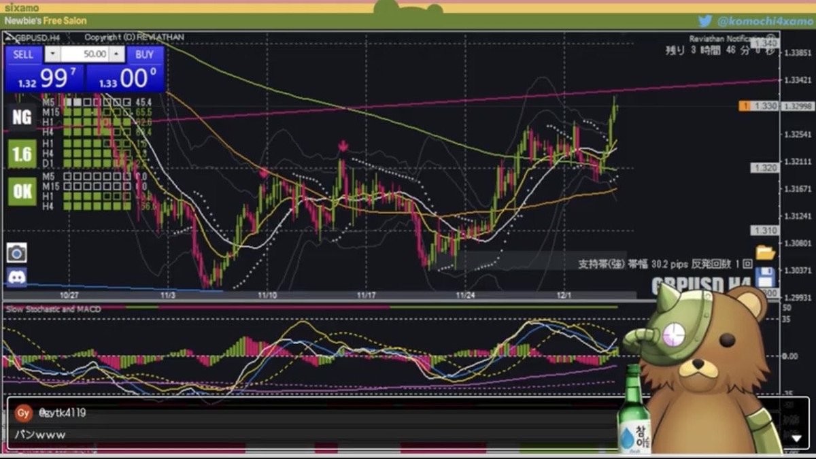Click the 10/27 date on time axis
This screenshot has width=816, height=459.
click(x=70, y=295)
